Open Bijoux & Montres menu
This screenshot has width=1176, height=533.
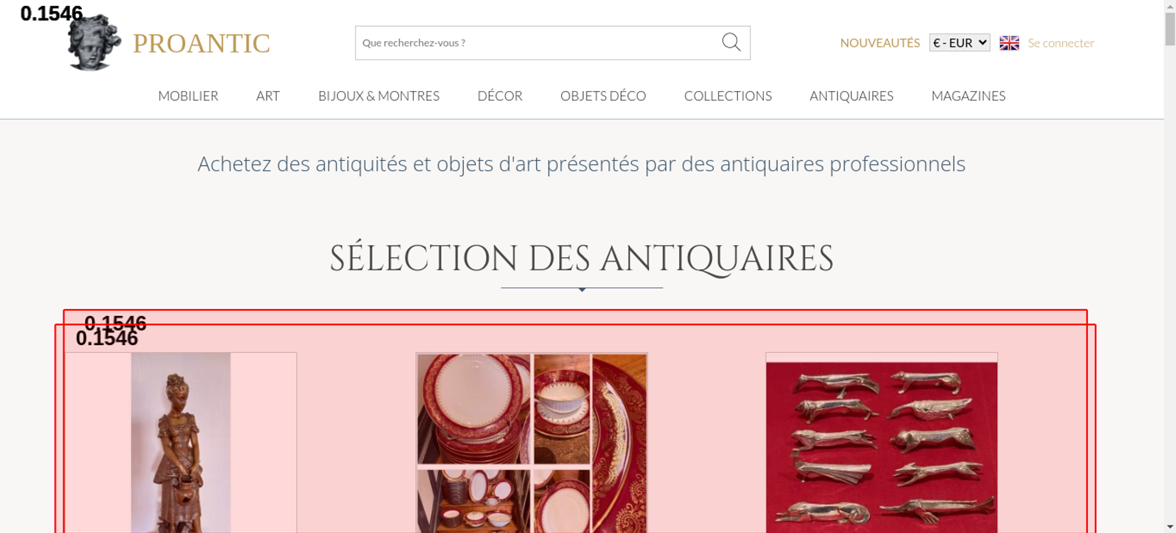point(379,96)
